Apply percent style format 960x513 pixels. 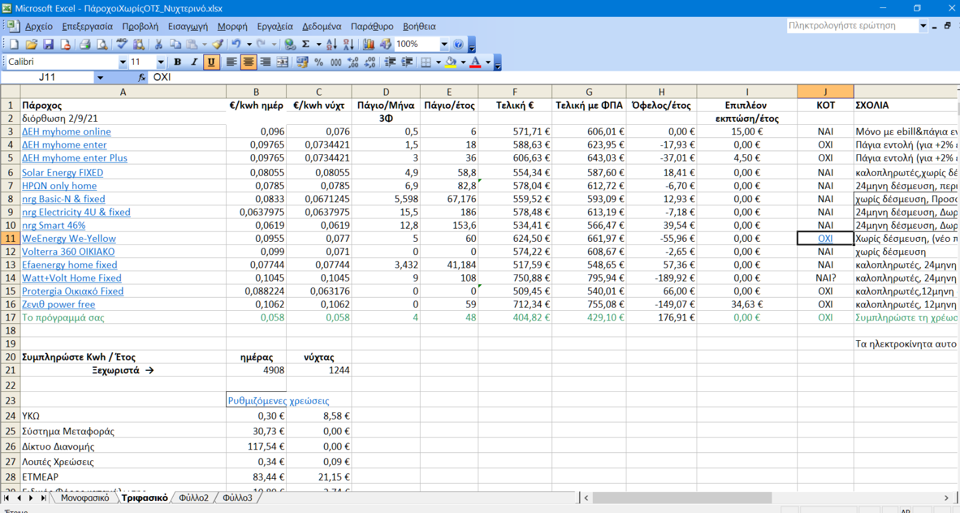(x=319, y=62)
